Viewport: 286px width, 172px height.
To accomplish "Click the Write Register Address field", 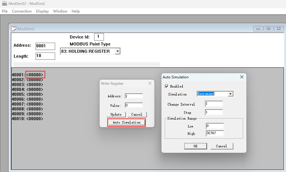I will 134,96.
